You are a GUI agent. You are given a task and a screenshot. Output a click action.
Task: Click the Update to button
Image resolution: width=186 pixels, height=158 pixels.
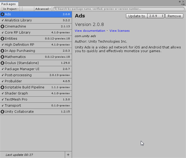(x=137, y=16)
